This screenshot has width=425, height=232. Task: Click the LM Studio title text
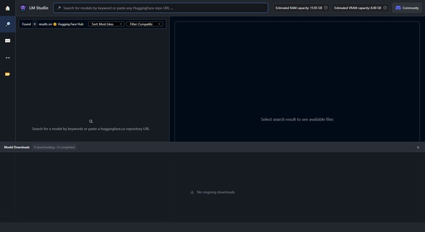click(x=39, y=8)
